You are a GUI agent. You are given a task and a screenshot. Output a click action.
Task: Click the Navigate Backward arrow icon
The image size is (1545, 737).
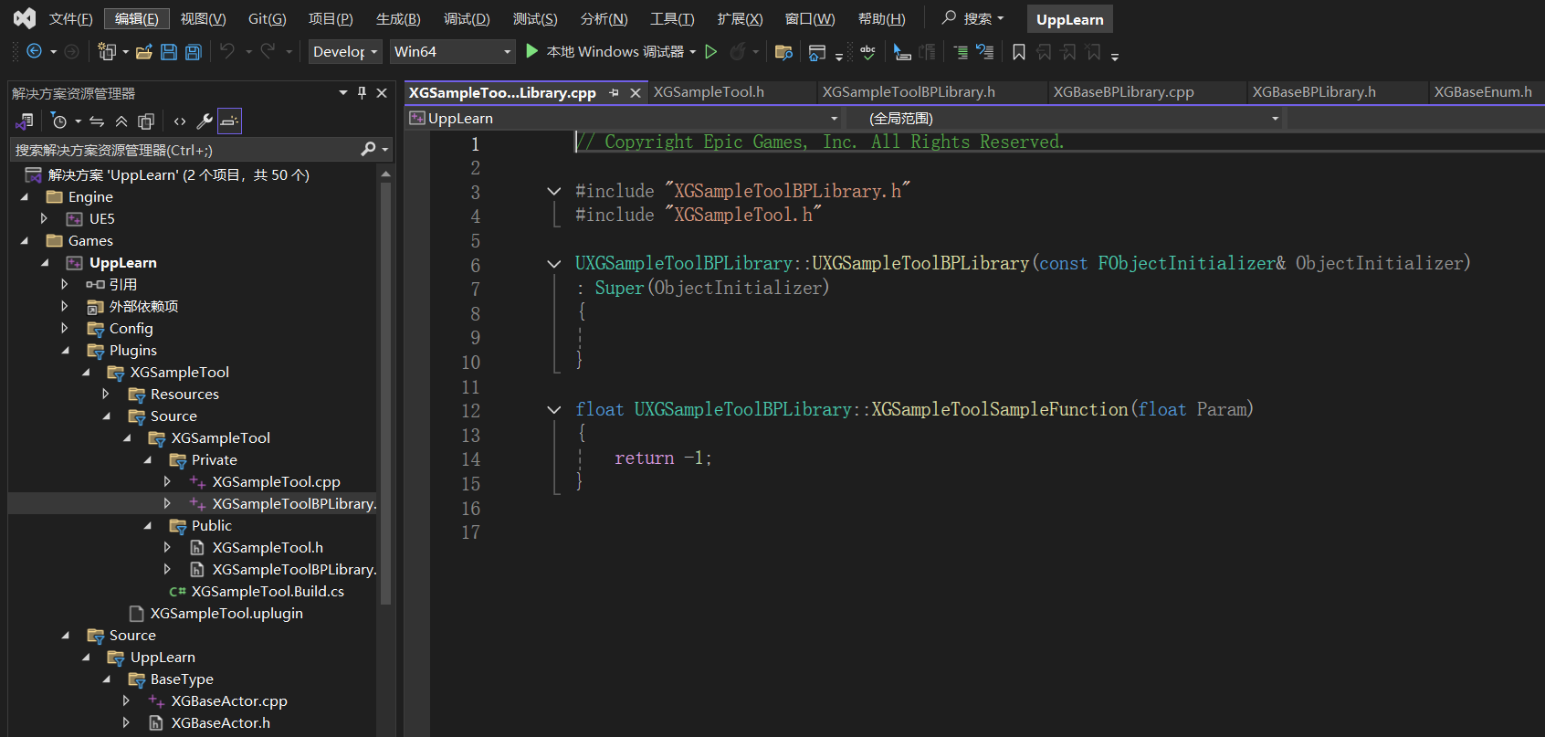[x=34, y=52]
